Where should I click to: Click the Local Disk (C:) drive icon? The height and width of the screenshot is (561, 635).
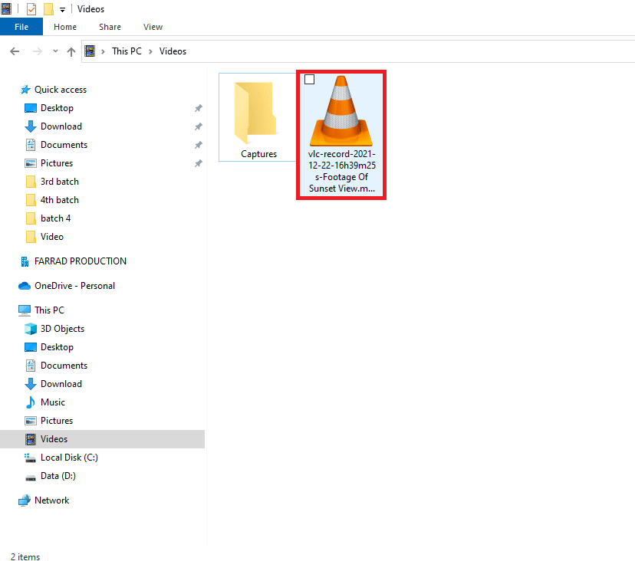point(31,458)
